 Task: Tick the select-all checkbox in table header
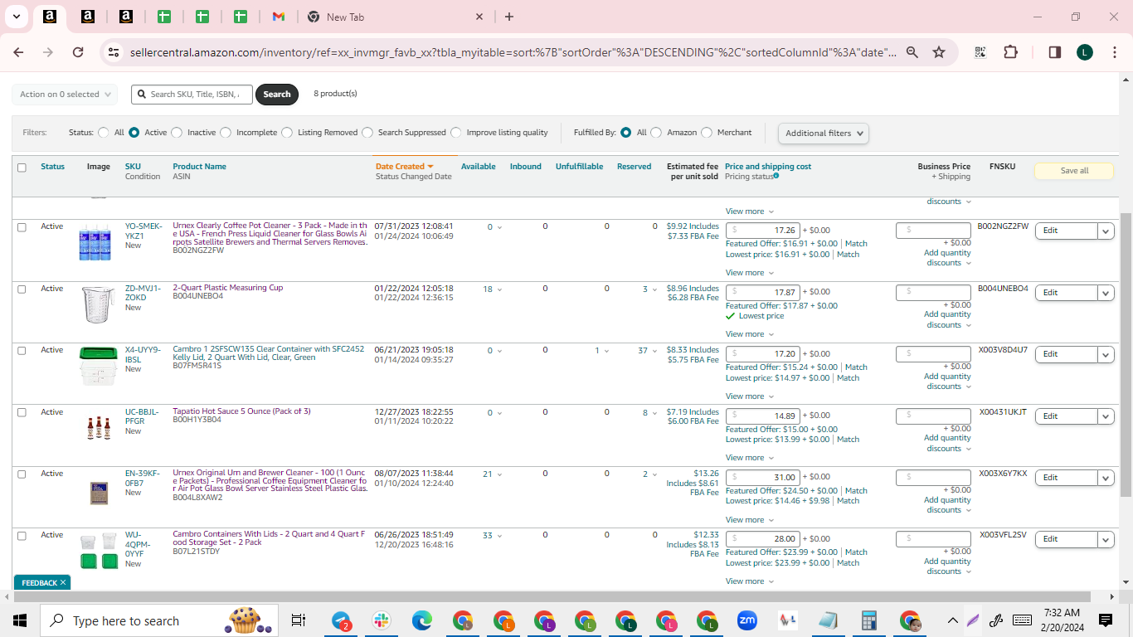pos(22,168)
